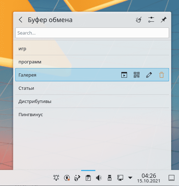Viewport: 179px width, 186px height.
Task: Open notifications bell in system tray
Action: (x=56, y=178)
